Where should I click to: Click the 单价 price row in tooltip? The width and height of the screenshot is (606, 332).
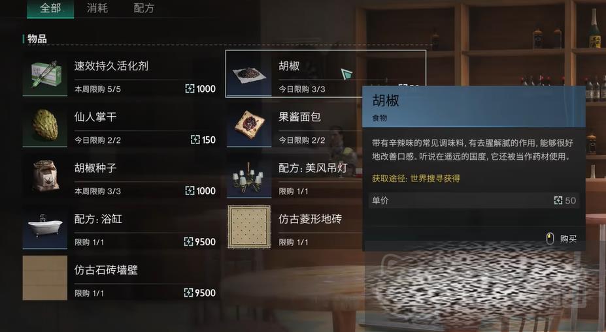474,200
